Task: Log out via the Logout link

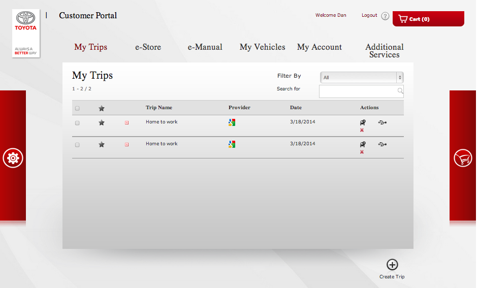Action: point(369,15)
